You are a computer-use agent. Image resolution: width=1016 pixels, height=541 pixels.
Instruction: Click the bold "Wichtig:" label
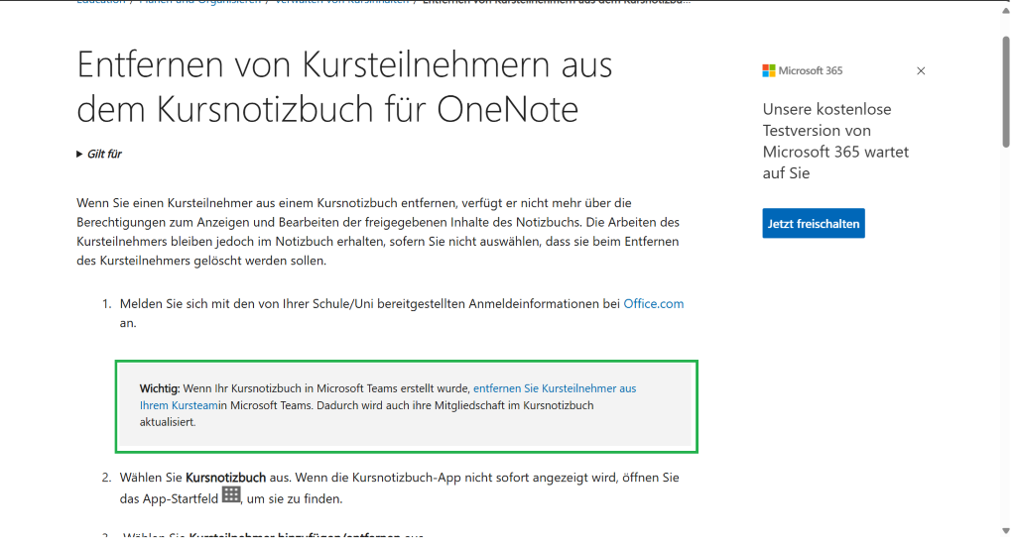[160, 388]
